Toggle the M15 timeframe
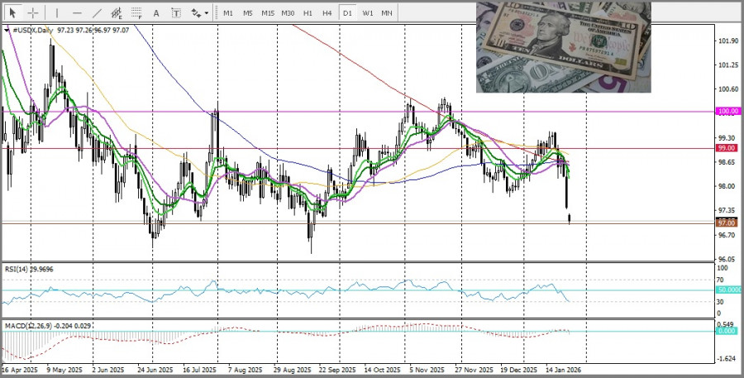The width and height of the screenshot is (744, 378). point(268,13)
